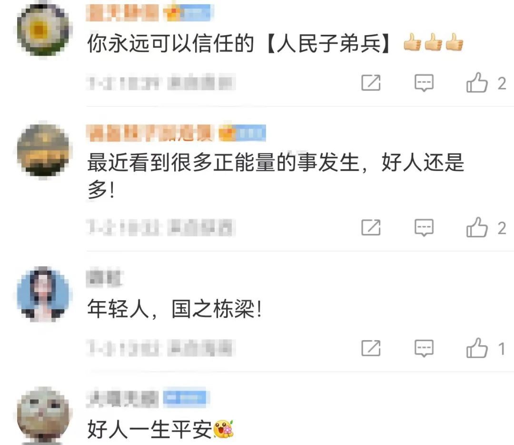Open the sunflower avatar profile
The width and height of the screenshot is (514, 445).
pyautogui.click(x=43, y=29)
